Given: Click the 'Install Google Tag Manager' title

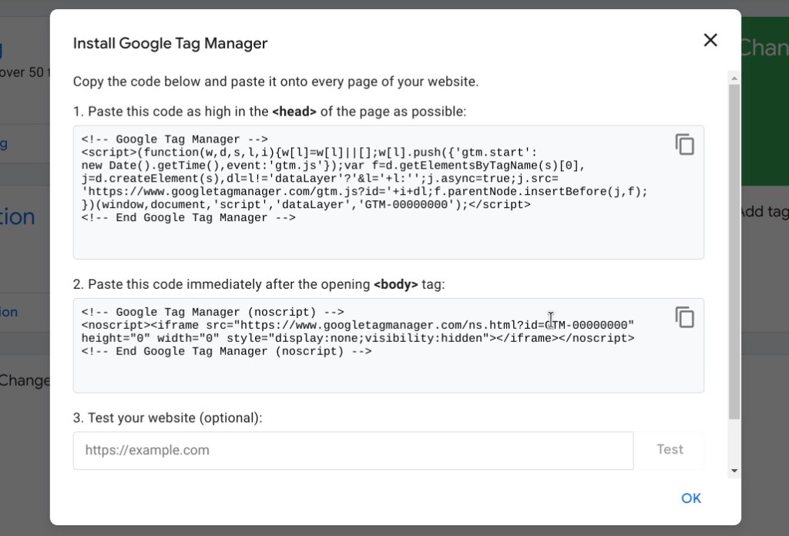Looking at the screenshot, I should tap(170, 43).
